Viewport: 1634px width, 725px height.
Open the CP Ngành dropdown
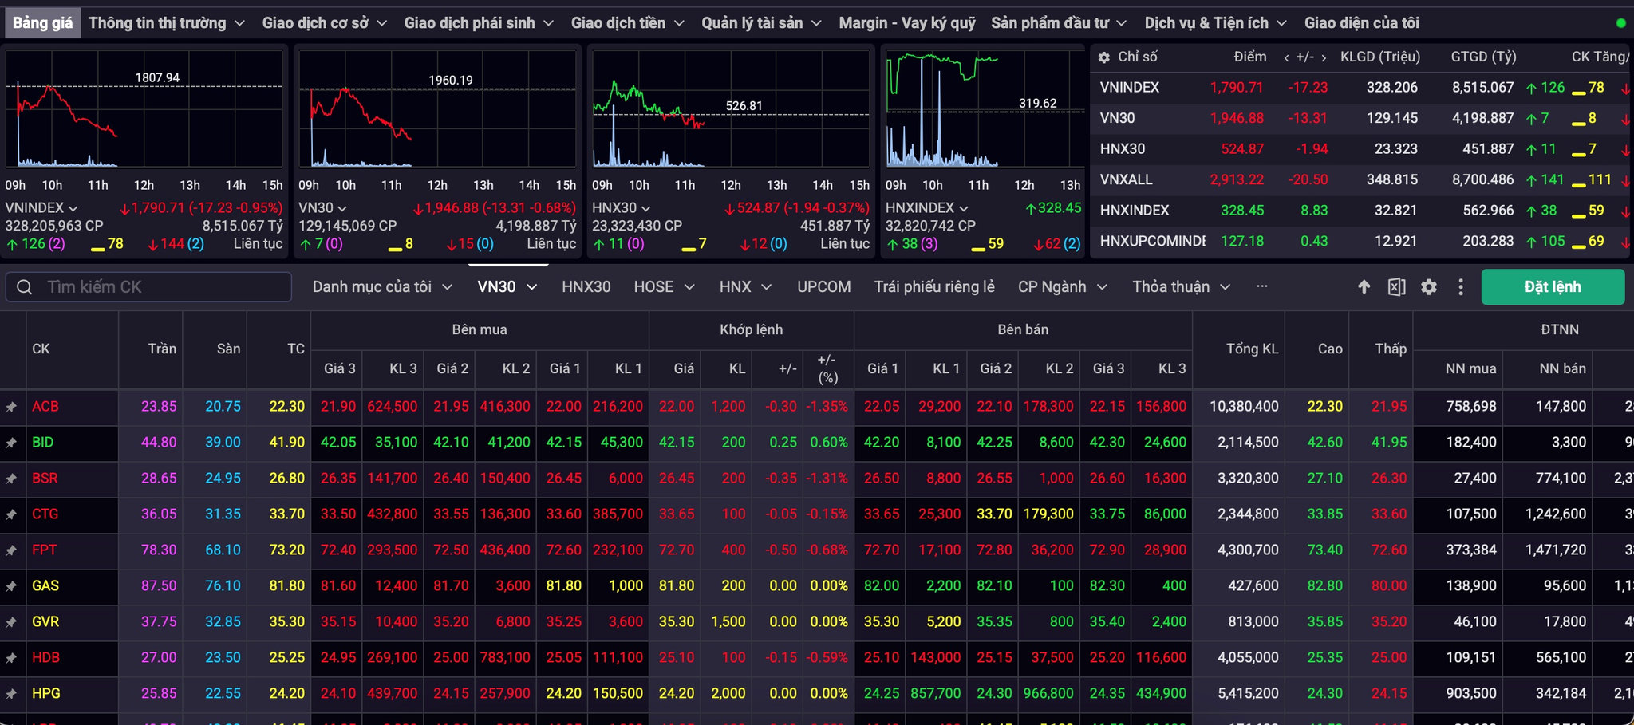coord(1063,287)
